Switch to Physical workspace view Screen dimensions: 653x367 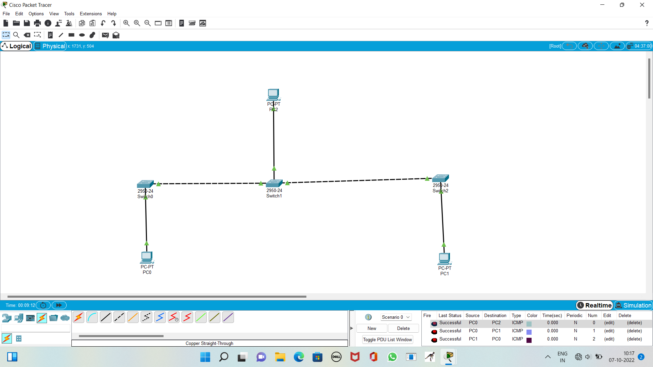(50, 46)
